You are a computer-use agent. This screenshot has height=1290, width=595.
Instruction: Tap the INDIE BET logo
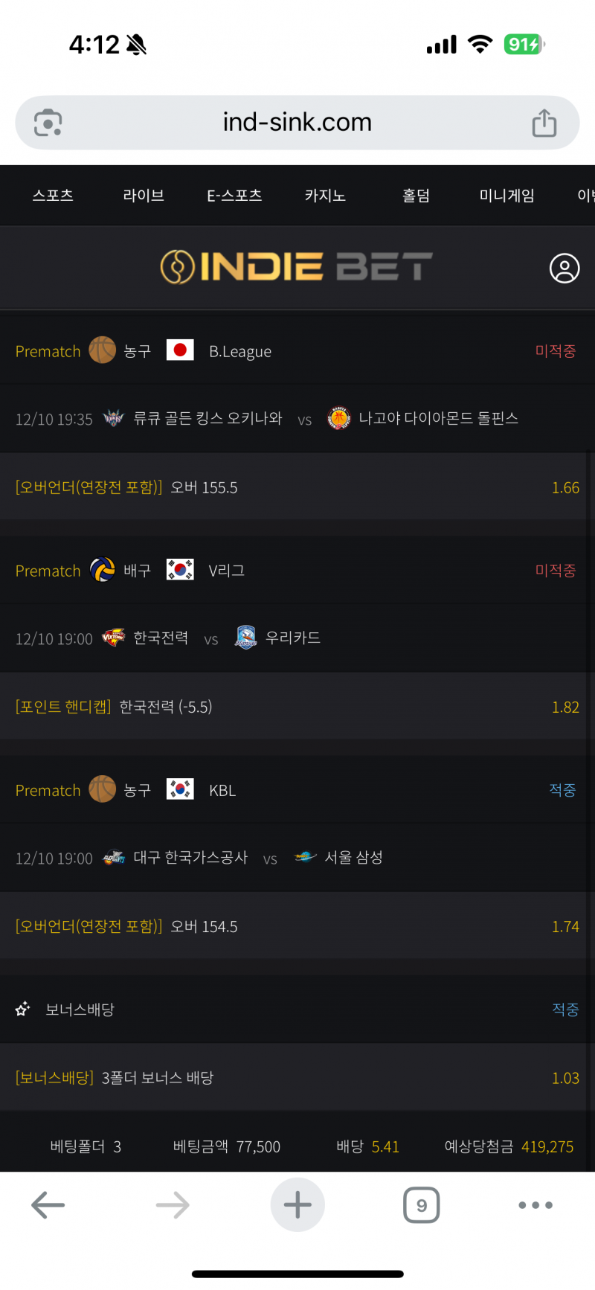[296, 267]
